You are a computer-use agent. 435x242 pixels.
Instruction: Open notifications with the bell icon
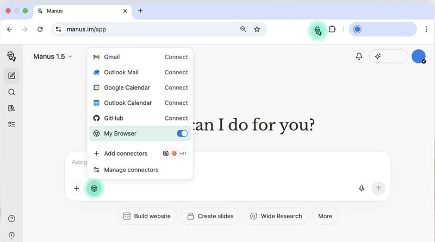[359, 56]
